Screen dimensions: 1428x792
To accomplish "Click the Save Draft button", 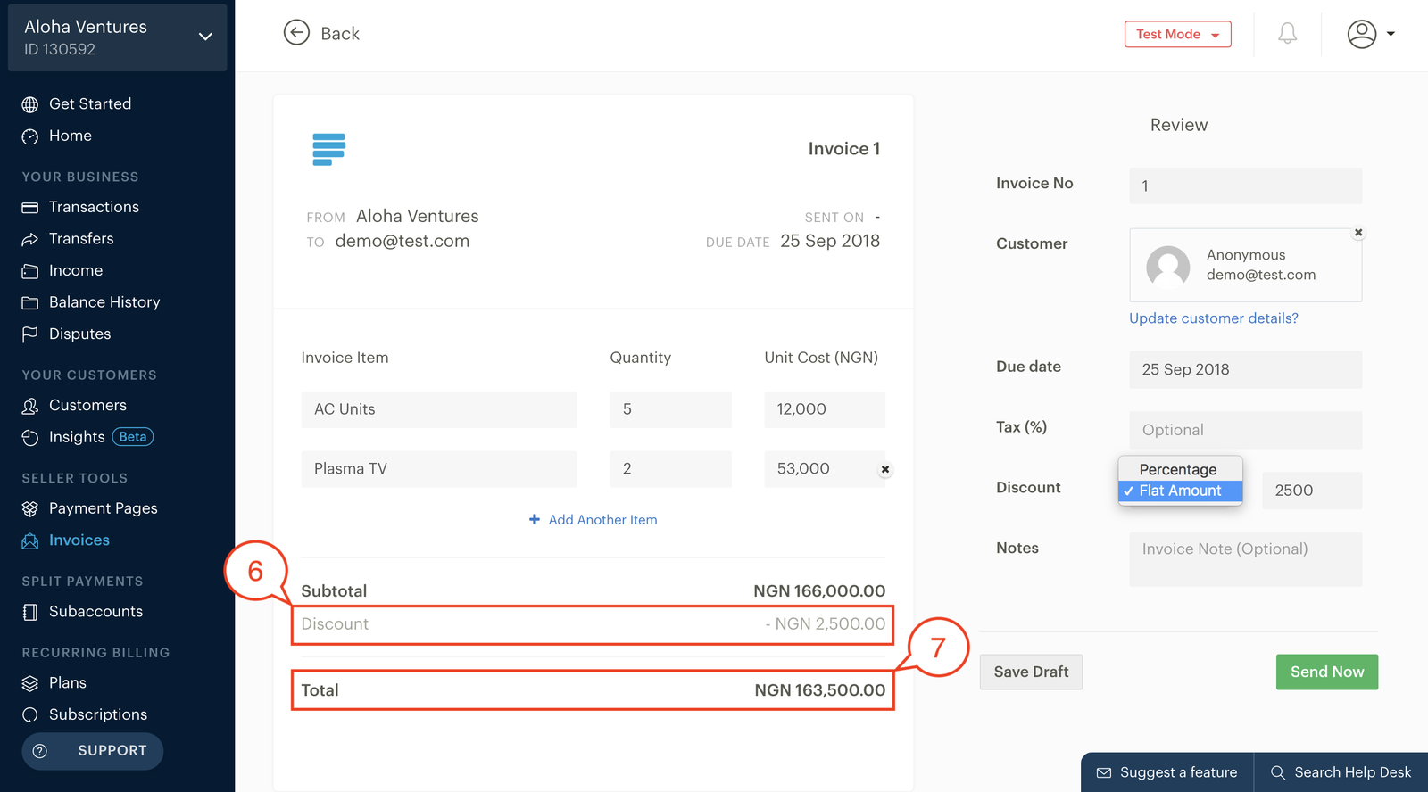I will 1031,672.
